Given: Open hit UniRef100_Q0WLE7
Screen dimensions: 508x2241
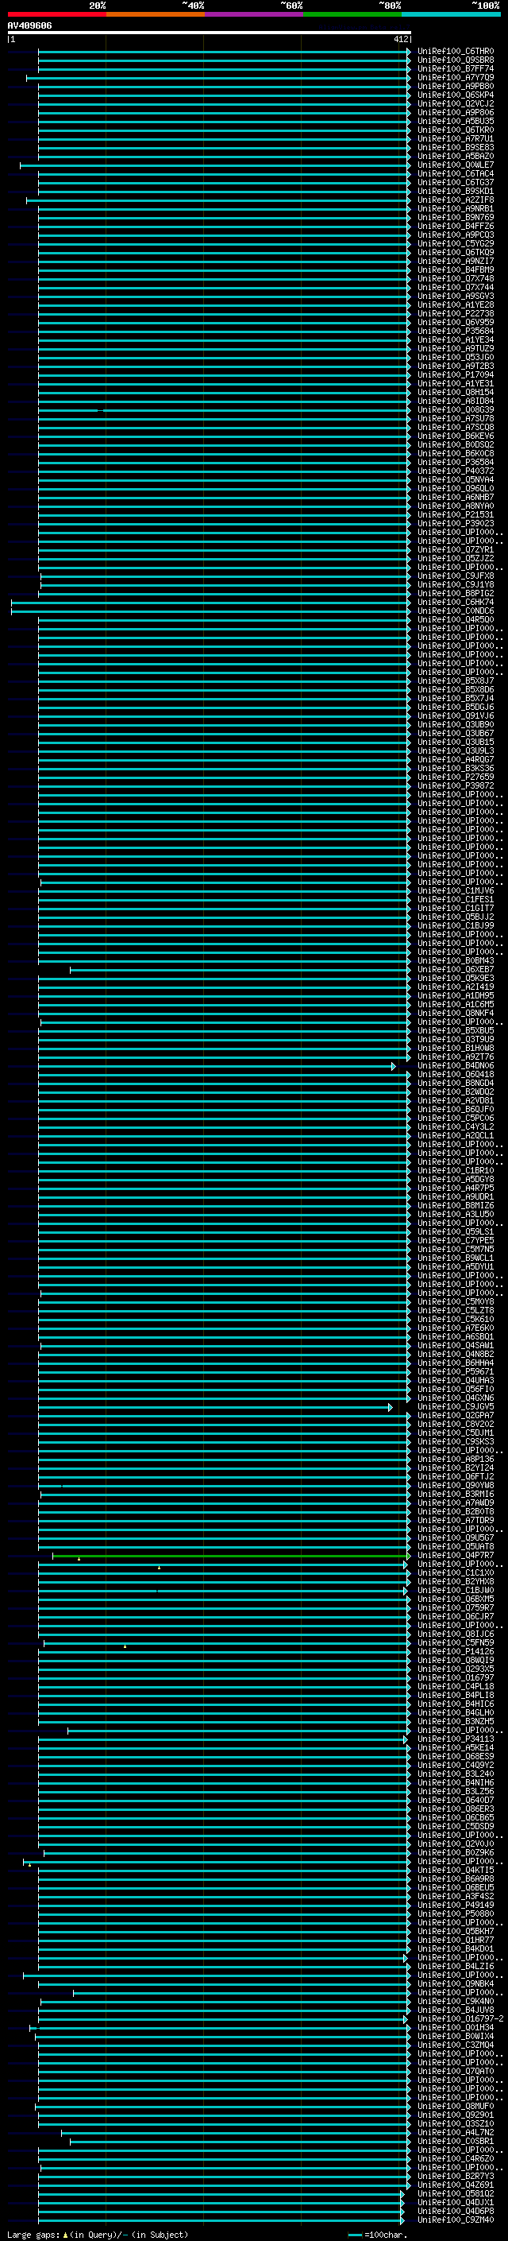Looking at the screenshot, I should (x=456, y=165).
